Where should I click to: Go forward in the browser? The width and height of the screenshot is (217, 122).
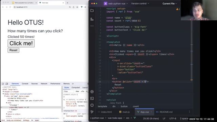6,7
